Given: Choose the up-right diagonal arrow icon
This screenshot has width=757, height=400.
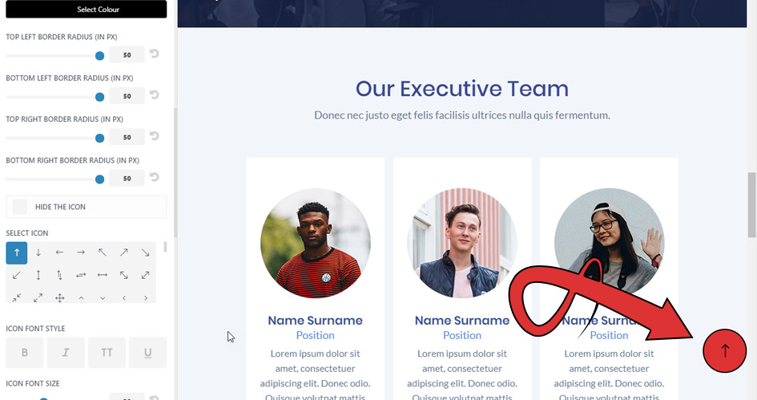Looking at the screenshot, I should [x=124, y=253].
